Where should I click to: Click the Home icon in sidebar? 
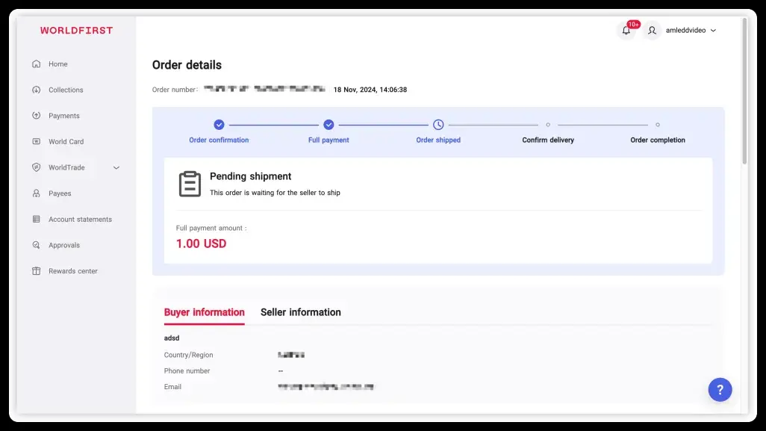point(37,64)
